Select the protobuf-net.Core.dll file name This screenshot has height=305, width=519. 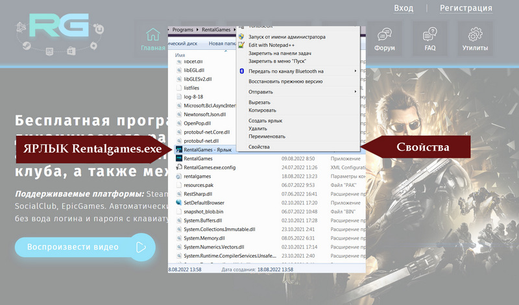click(x=206, y=132)
